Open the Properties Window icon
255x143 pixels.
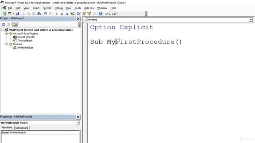coord(84,14)
